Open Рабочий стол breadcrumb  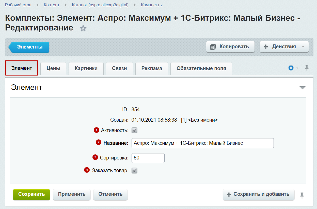pyautogui.click(x=18, y=5)
